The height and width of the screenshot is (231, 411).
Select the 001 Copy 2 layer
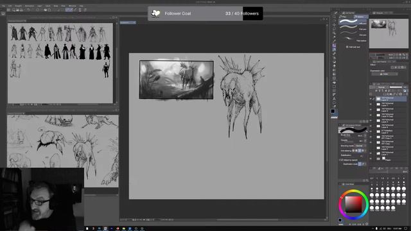(x=390, y=137)
